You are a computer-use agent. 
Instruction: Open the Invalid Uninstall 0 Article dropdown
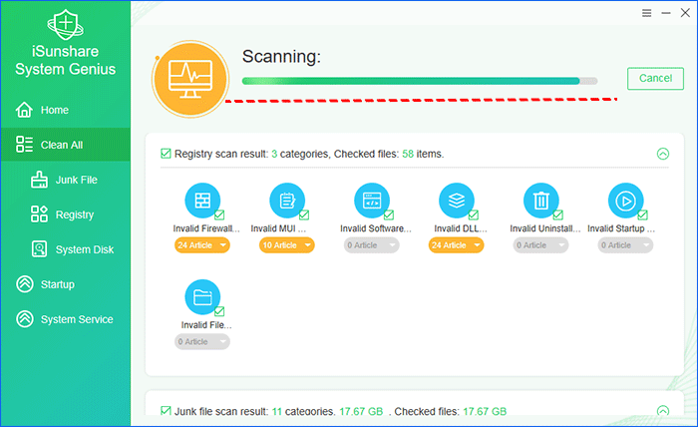(540, 244)
